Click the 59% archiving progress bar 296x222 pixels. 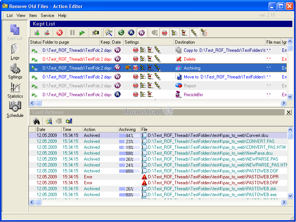[x=129, y=153]
